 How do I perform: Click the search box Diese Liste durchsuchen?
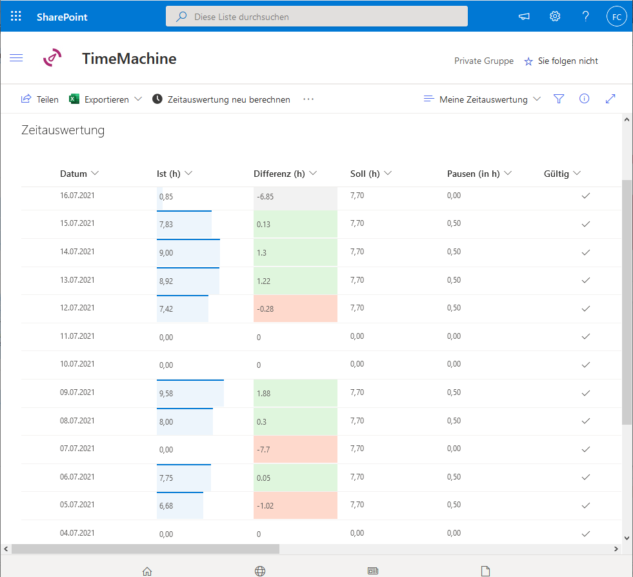tap(316, 17)
